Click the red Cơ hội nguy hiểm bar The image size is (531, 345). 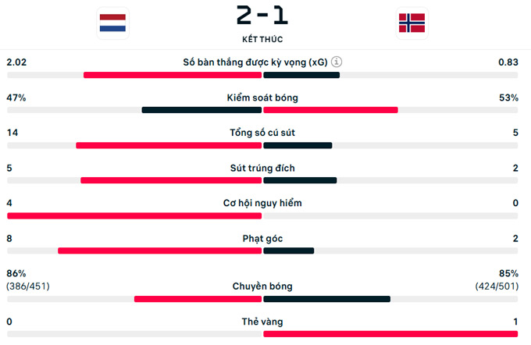134,215
